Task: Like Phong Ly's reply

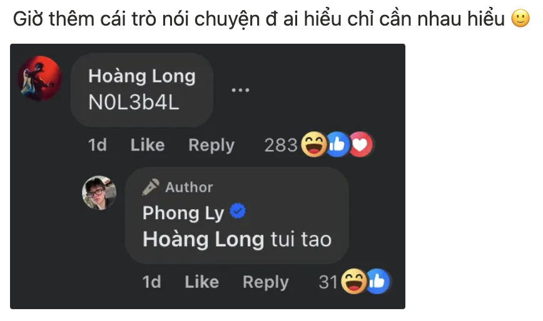Action: coord(202,282)
